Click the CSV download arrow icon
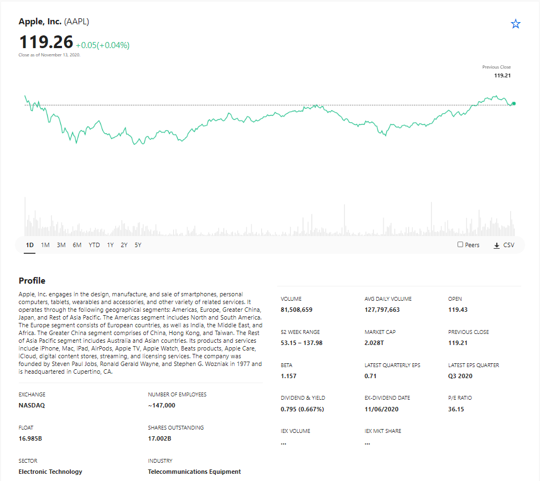Image resolution: width=540 pixels, height=481 pixels. [496, 245]
